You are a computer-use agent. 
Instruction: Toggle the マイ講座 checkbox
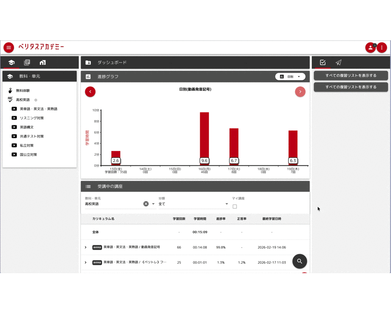235,207
